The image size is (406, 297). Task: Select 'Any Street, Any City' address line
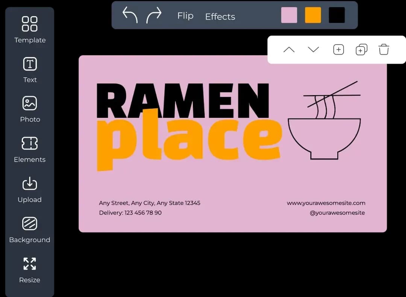pos(150,203)
